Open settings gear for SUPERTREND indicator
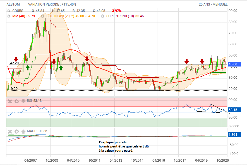The width and height of the screenshot is (247, 165). pyautogui.click(x=102, y=16)
